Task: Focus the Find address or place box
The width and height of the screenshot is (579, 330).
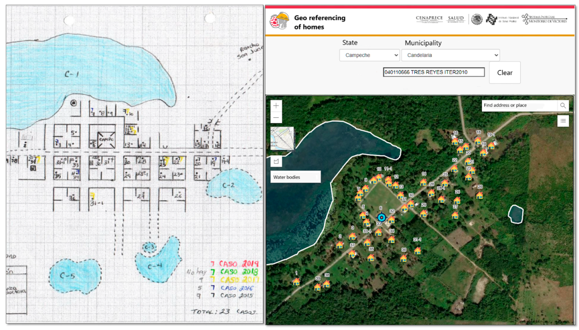Action: coord(519,106)
